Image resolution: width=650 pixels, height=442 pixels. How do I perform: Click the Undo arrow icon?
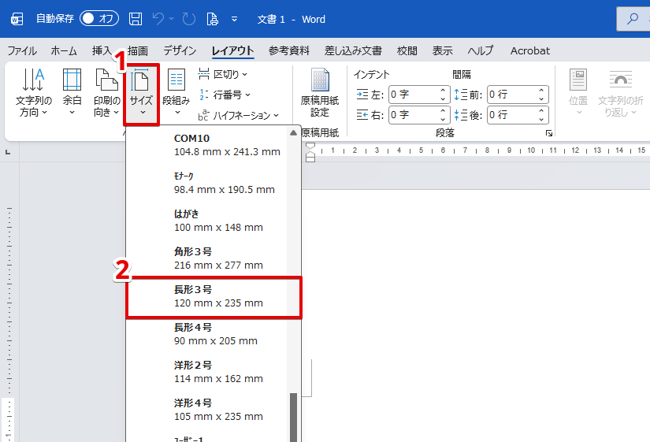160,19
